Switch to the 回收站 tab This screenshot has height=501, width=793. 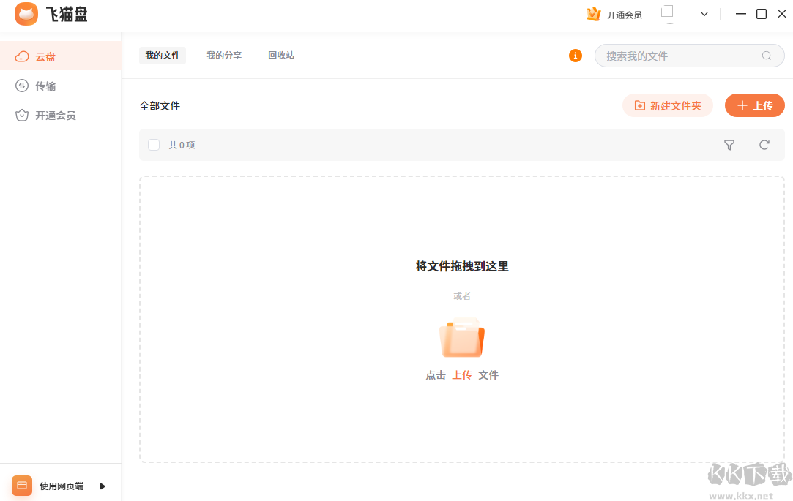pos(281,55)
